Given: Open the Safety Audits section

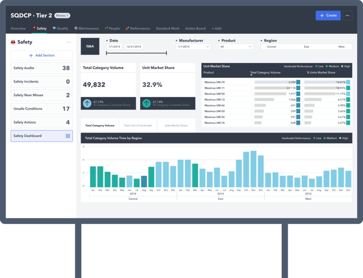Looking at the screenshot, I should coord(42,68).
